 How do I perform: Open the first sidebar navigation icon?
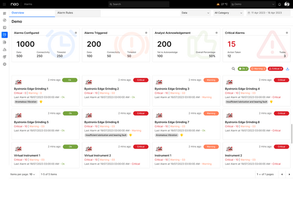(5, 13)
